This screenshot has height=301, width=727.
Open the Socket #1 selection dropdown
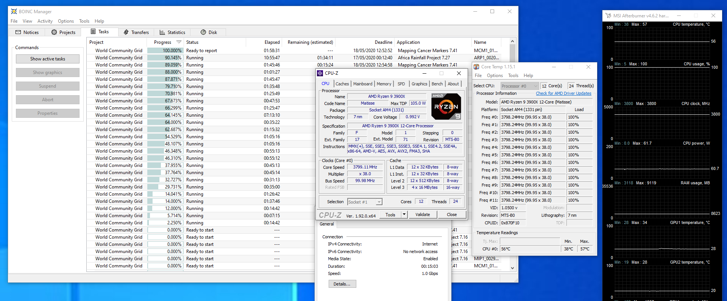coord(365,202)
